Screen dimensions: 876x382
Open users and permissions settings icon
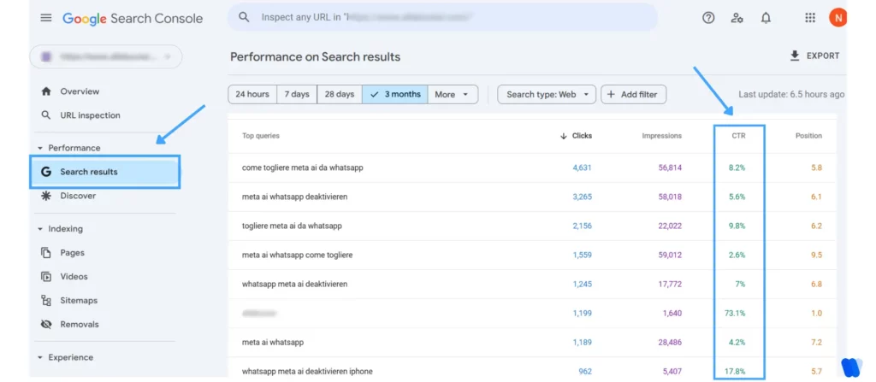737,18
